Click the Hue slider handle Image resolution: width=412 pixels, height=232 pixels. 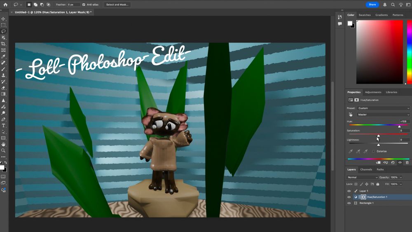click(x=399, y=127)
